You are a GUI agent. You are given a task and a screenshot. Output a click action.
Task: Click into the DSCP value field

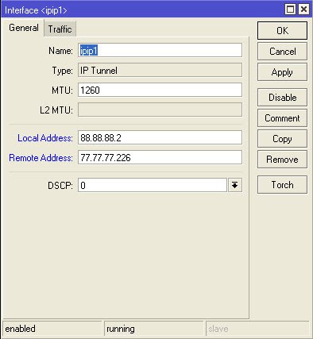(x=153, y=185)
